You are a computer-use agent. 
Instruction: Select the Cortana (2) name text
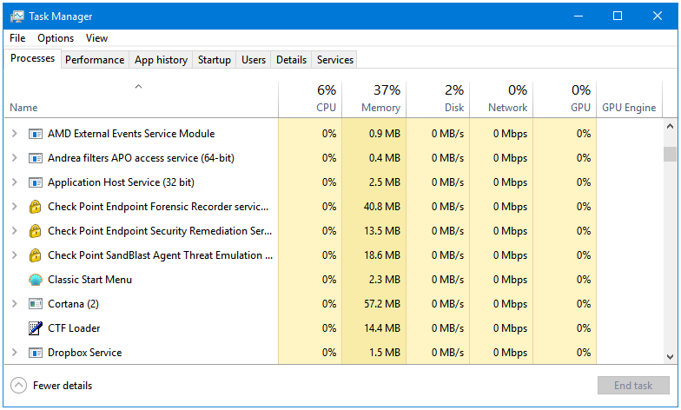[x=73, y=304]
